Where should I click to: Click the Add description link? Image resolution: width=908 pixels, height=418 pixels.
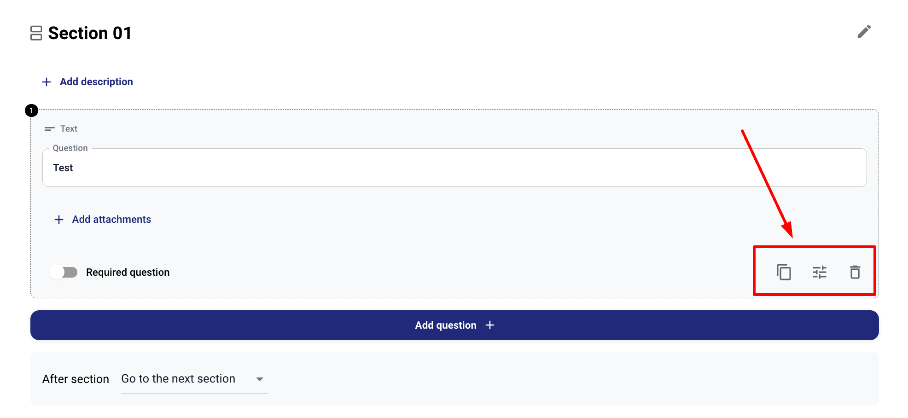pyautogui.click(x=96, y=82)
